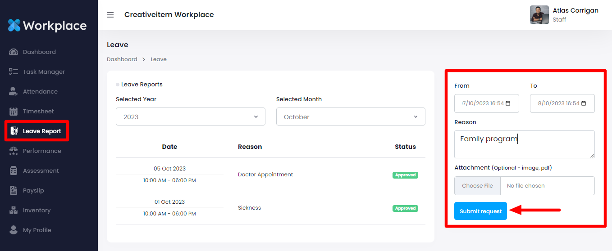Select Leave Report in the sidebar
612x251 pixels.
(41, 131)
